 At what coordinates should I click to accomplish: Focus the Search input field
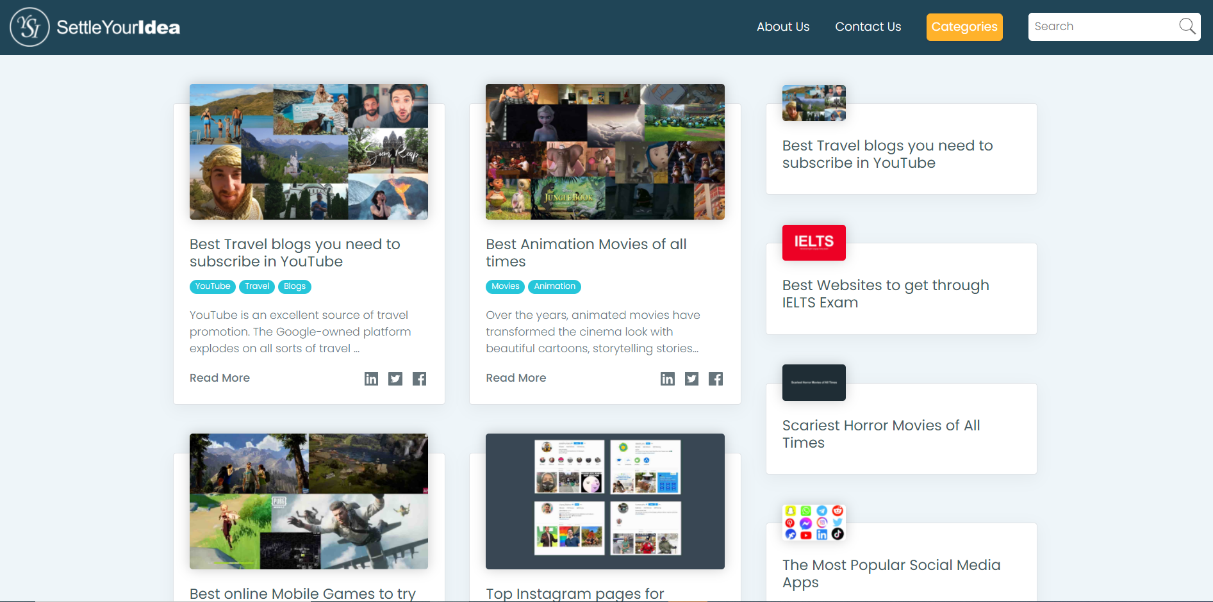pos(1102,27)
